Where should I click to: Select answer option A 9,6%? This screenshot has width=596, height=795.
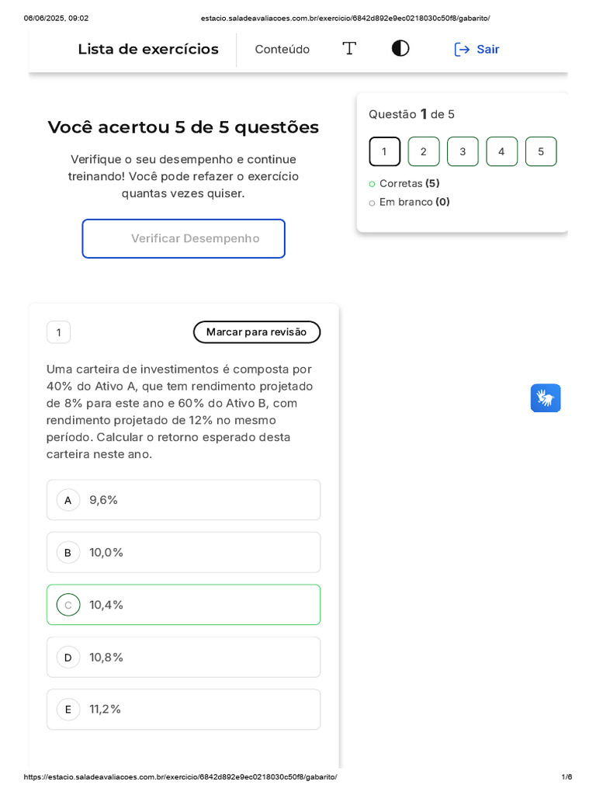click(x=183, y=500)
